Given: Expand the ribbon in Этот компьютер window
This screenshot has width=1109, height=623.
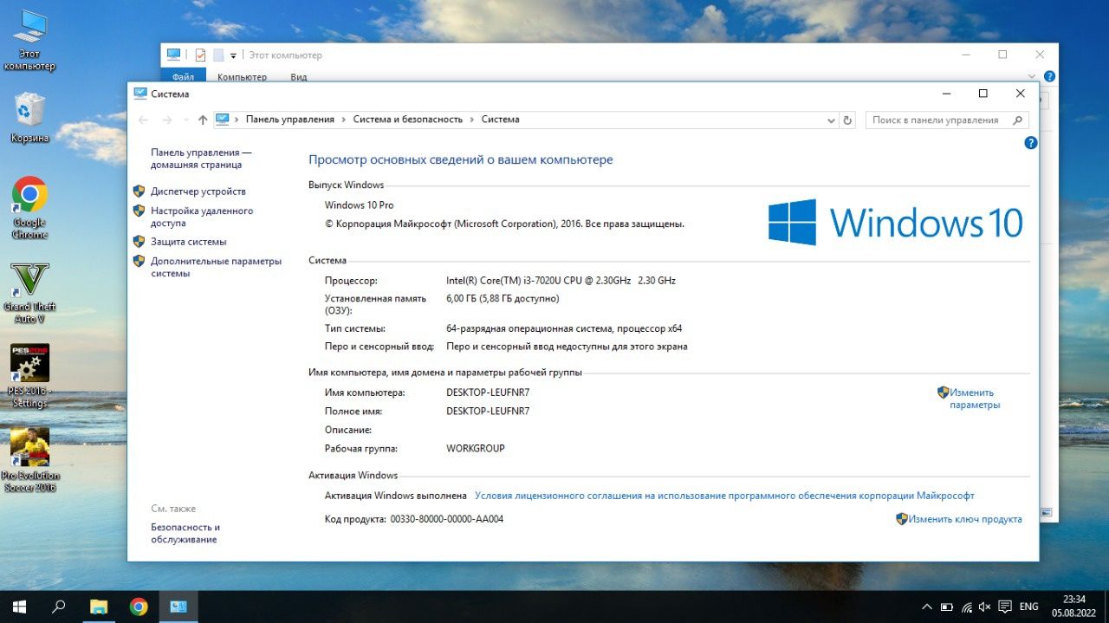Looking at the screenshot, I should pyautogui.click(x=1032, y=77).
